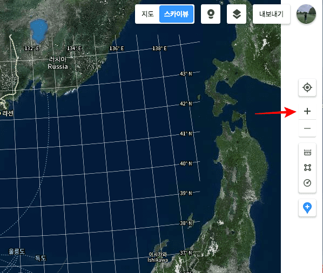Select the area measurement tool

(307, 167)
